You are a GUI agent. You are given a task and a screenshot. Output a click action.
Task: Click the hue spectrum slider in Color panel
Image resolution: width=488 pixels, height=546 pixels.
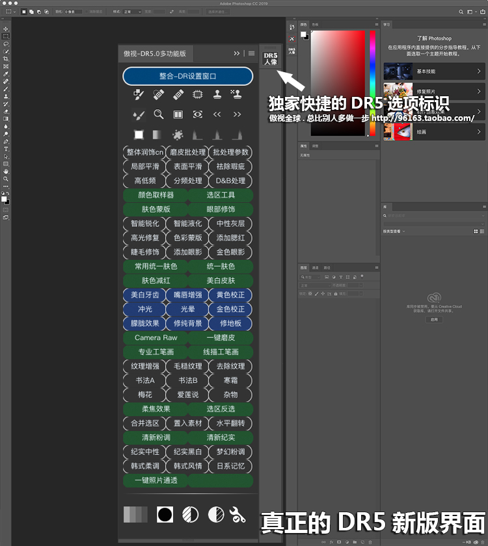pos(373,83)
